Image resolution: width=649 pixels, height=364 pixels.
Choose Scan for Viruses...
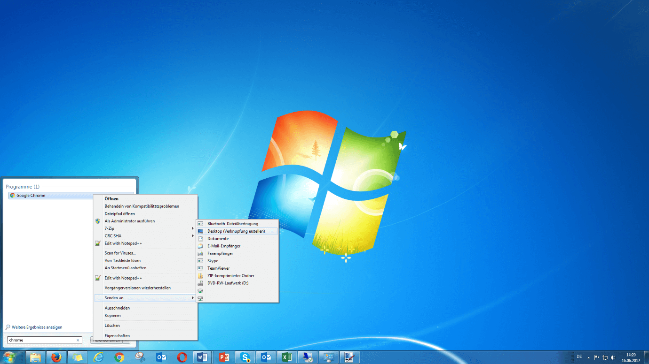(x=145, y=253)
